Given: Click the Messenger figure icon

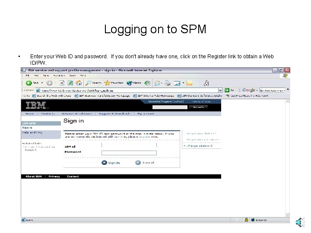Looking at the screenshot, I should click(x=206, y=83).
